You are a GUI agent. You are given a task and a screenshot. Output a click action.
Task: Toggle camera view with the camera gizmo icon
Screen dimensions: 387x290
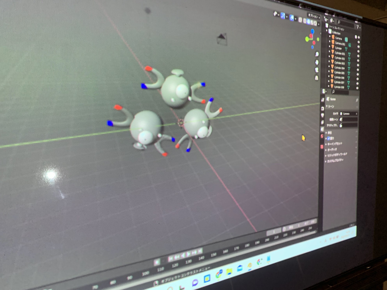point(317,70)
